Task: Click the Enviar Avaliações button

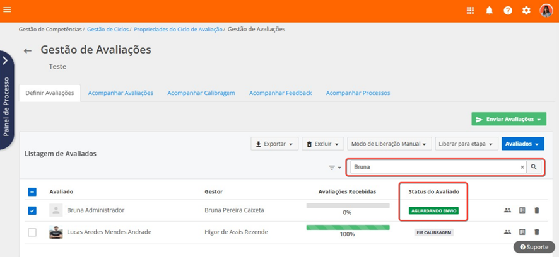Action: point(509,119)
